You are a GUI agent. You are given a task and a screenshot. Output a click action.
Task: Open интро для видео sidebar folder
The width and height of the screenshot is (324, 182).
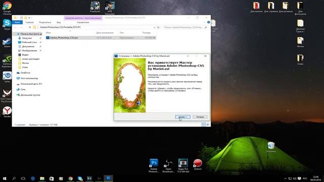[31, 59]
